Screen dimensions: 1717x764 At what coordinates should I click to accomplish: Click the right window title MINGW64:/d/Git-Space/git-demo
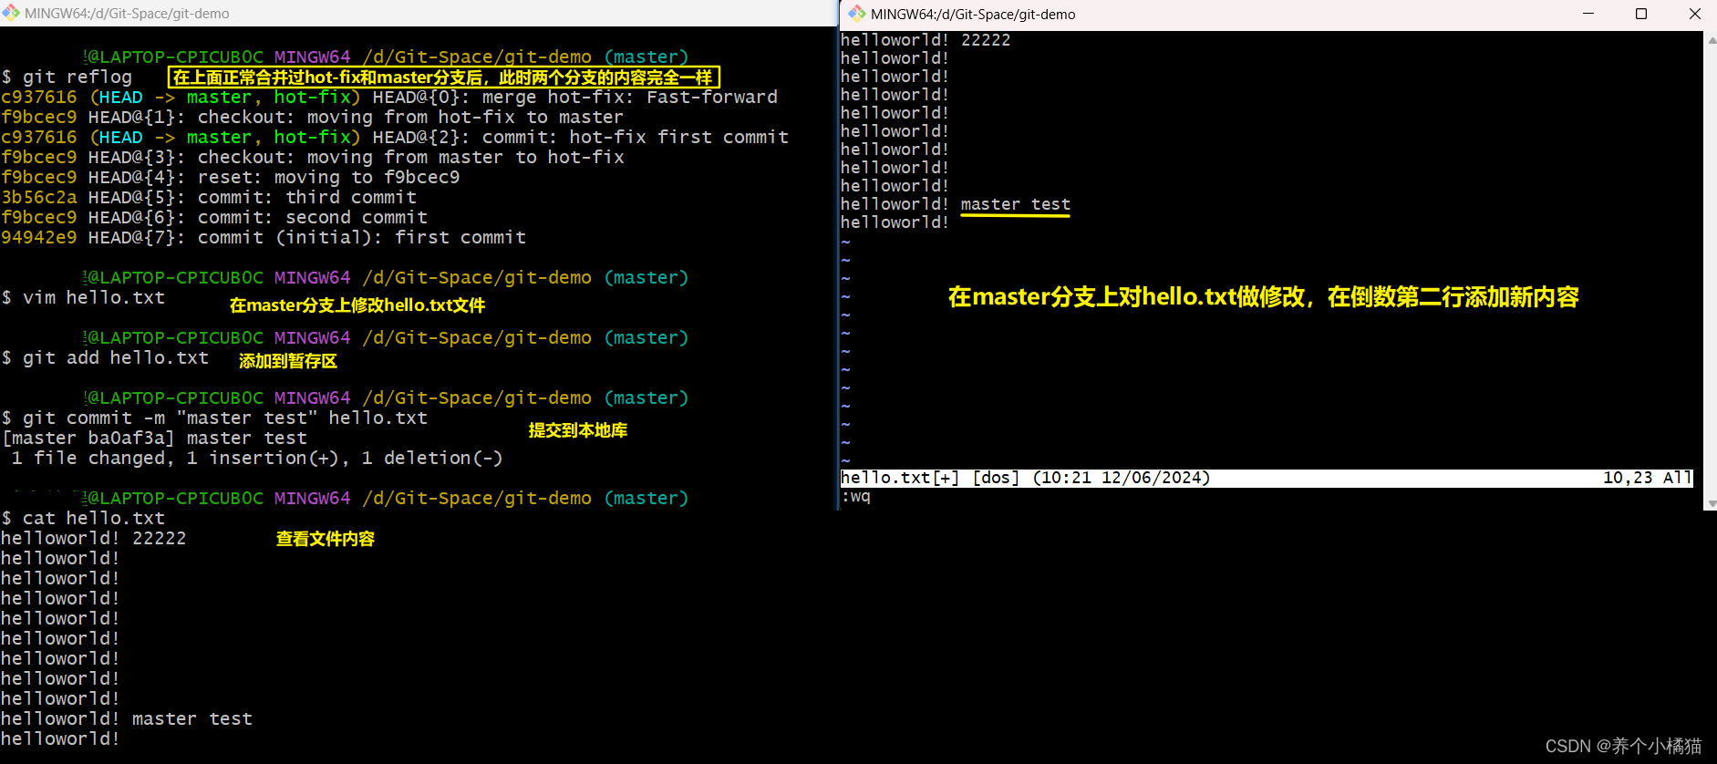point(973,14)
